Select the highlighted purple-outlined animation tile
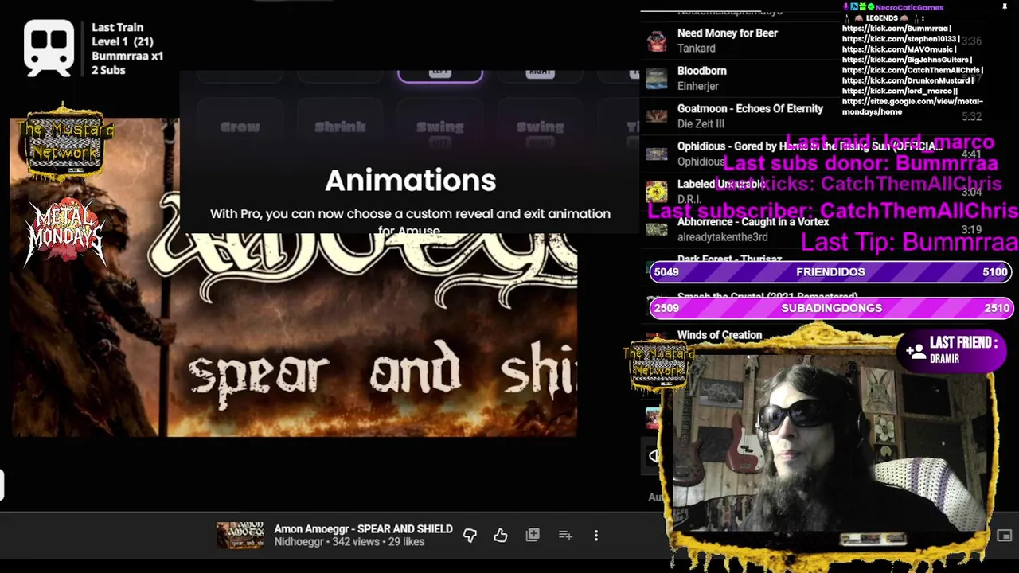The image size is (1019, 573). (x=440, y=76)
